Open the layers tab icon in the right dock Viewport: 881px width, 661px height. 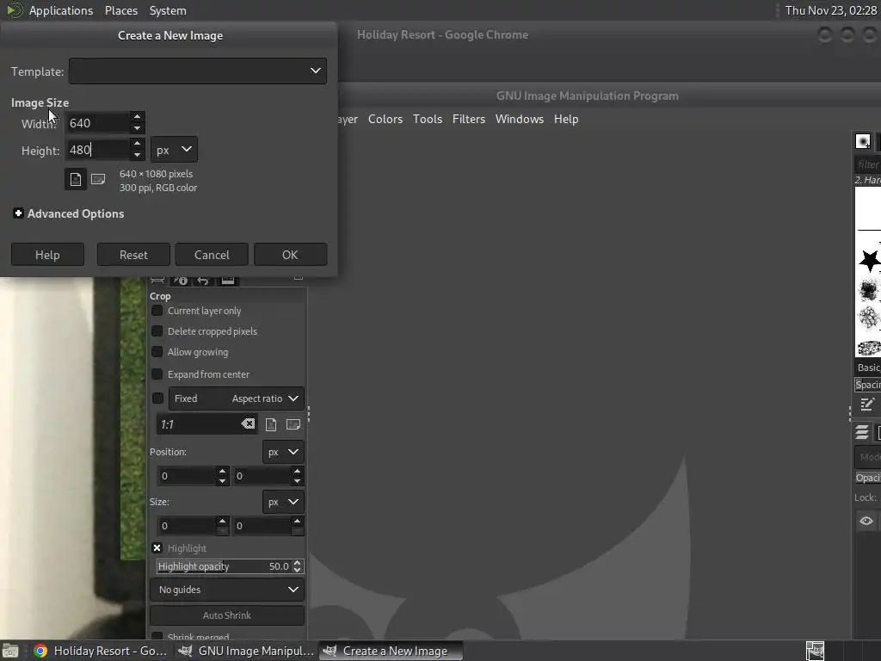pos(862,432)
